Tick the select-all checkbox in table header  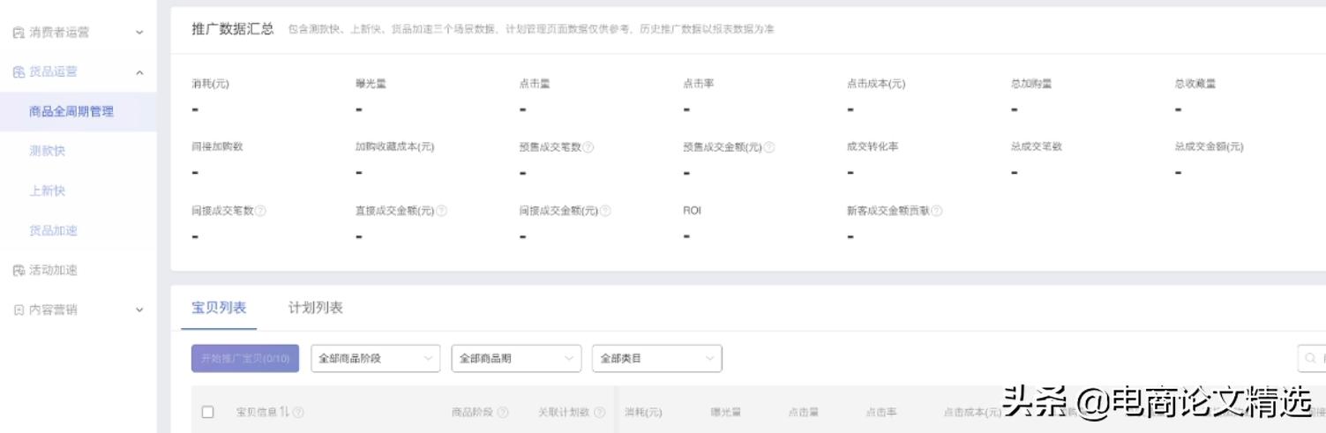coord(208,412)
